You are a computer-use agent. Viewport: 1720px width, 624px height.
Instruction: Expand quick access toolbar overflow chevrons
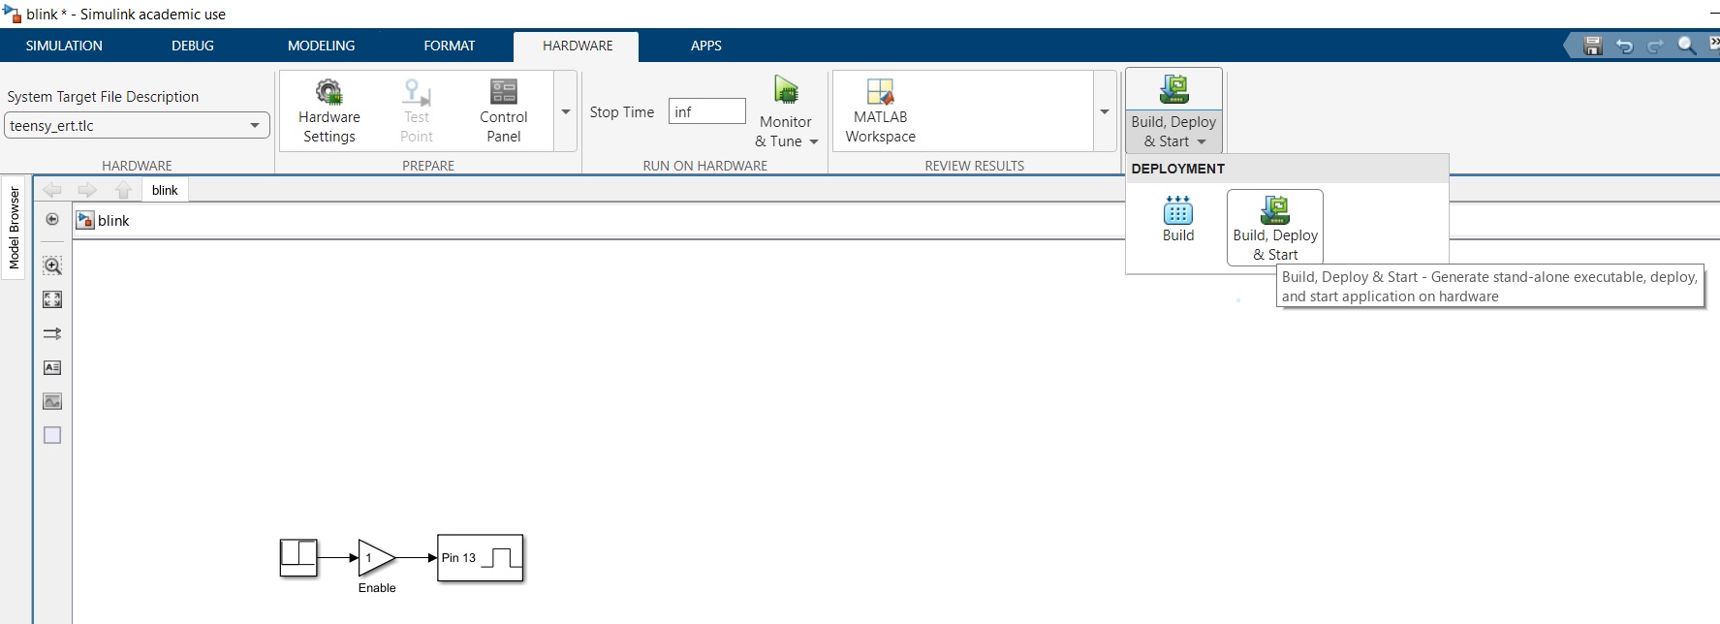pyautogui.click(x=1713, y=44)
